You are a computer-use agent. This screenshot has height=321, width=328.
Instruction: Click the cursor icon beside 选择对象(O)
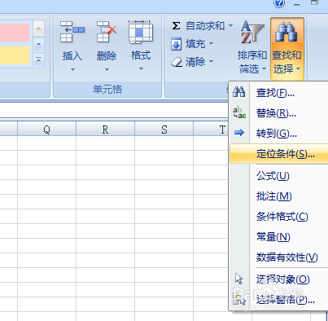[x=238, y=279]
